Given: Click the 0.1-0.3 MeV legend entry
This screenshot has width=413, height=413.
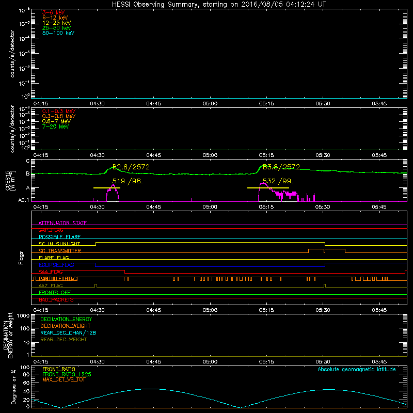Looking at the screenshot, I should click(59, 111).
